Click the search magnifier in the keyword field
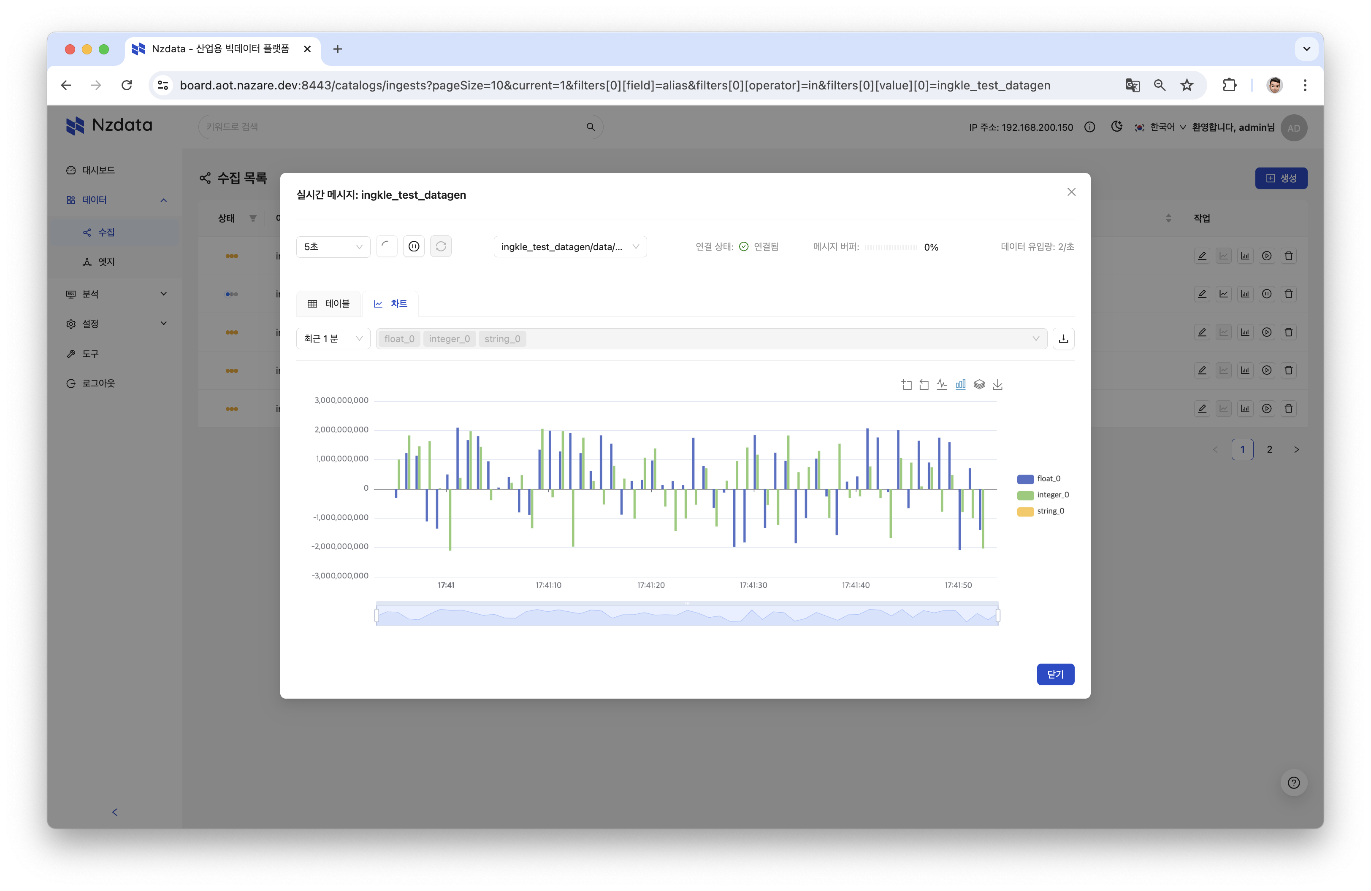The height and width of the screenshot is (891, 1371). [591, 127]
